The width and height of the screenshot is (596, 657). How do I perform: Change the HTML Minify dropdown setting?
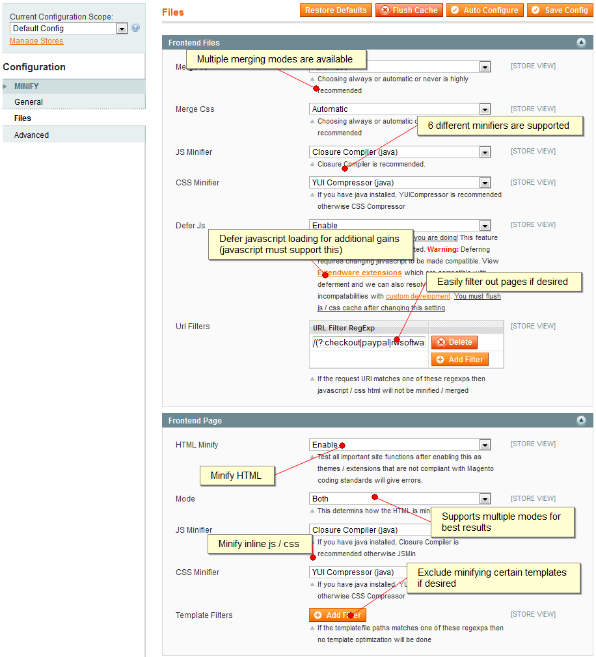point(399,445)
